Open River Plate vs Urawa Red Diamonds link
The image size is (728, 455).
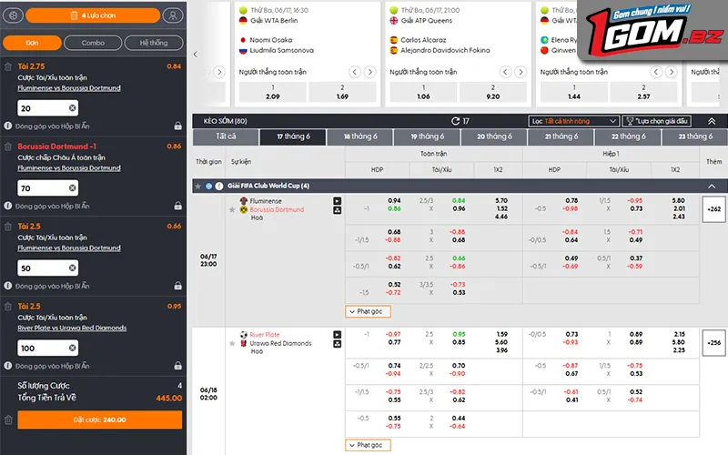coord(72,329)
